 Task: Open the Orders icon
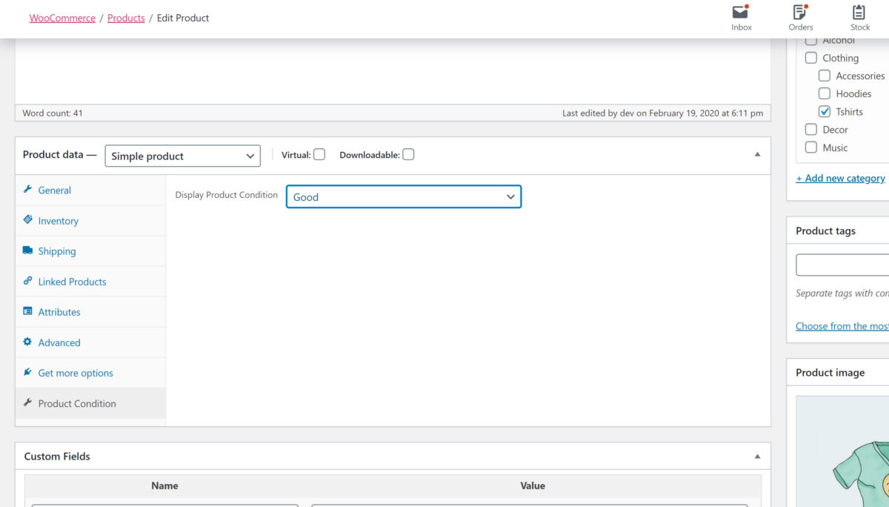(800, 13)
